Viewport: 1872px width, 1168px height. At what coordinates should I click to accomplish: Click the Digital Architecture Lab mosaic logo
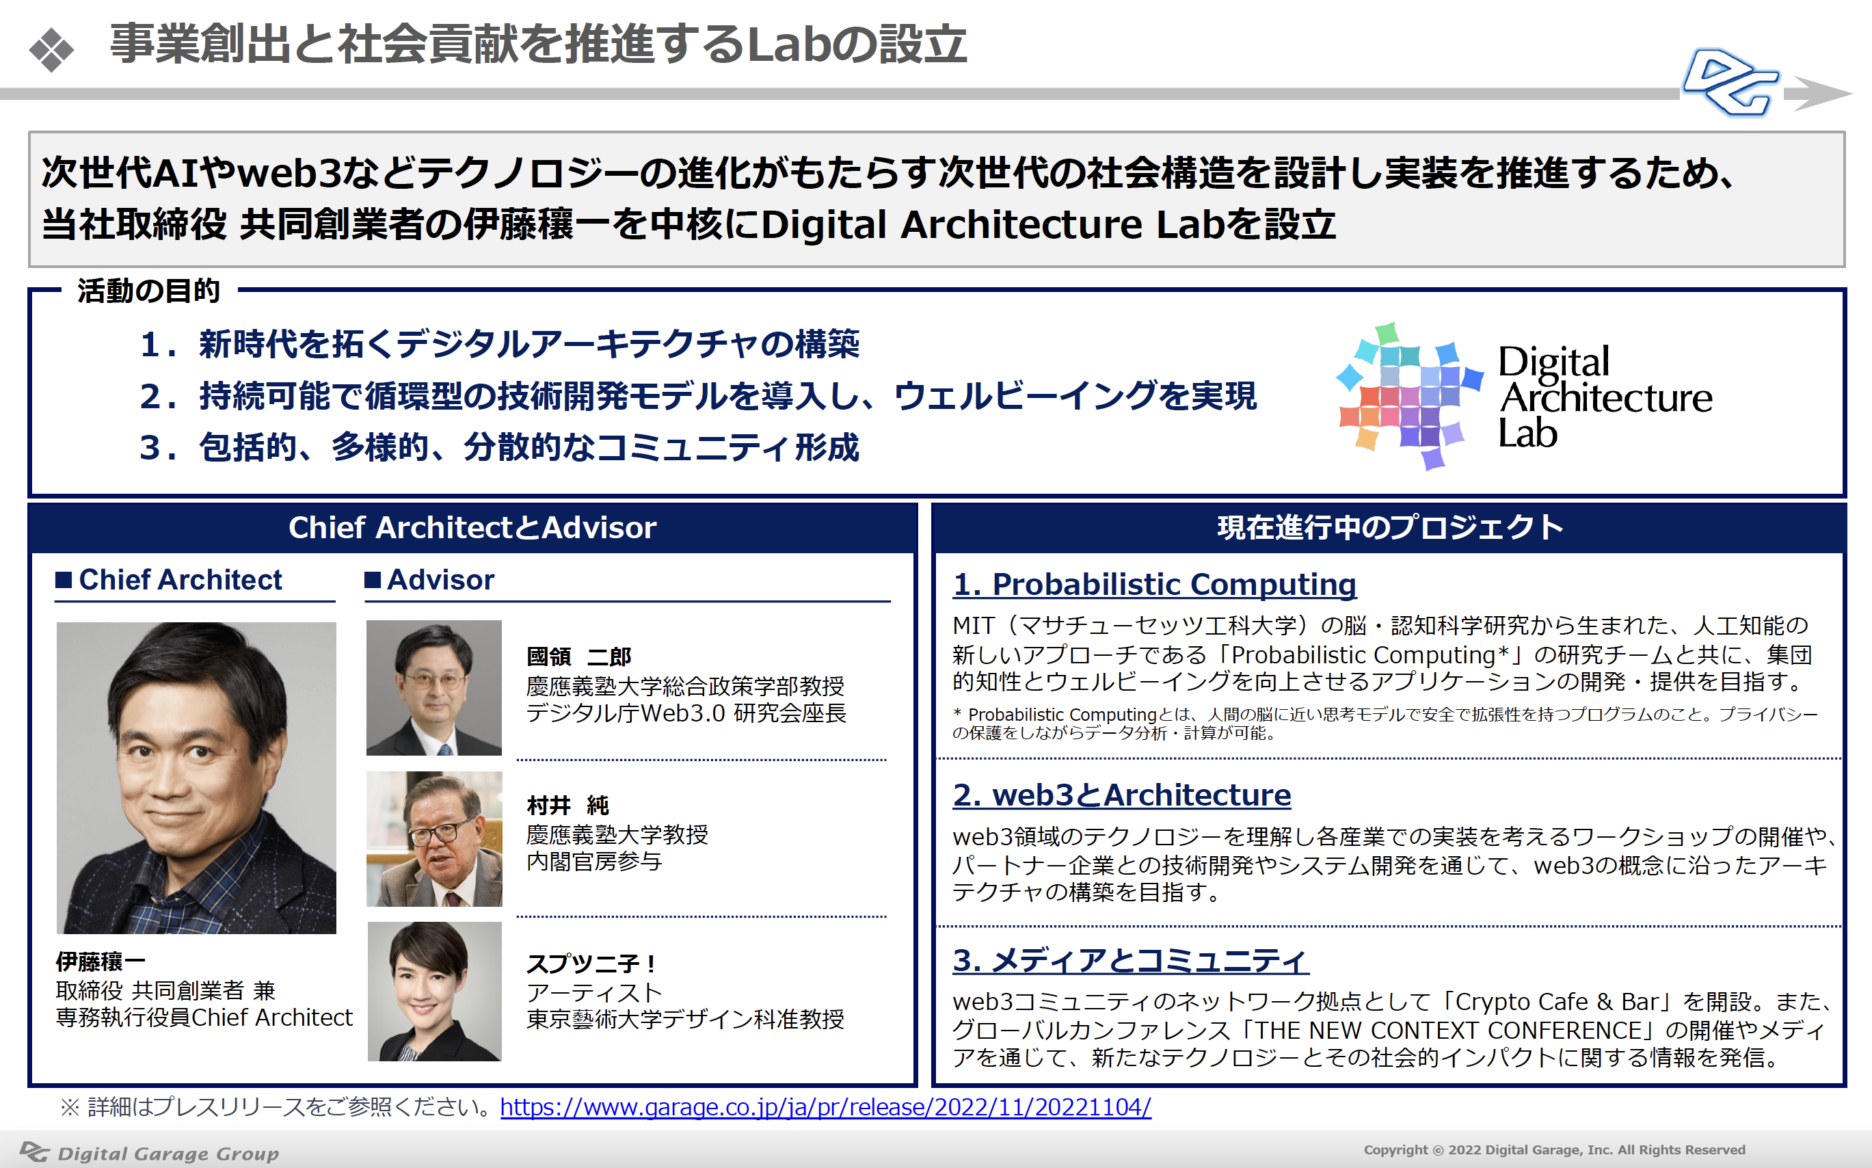click(1410, 395)
